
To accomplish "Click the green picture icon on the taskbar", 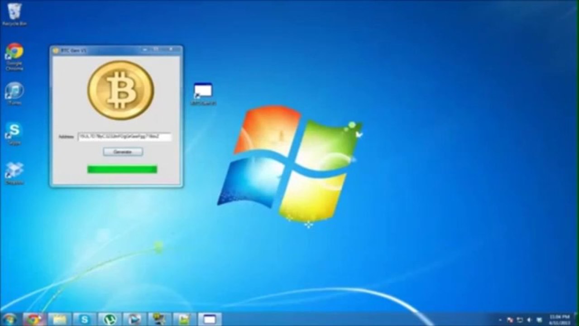I will pyautogui.click(x=184, y=319).
